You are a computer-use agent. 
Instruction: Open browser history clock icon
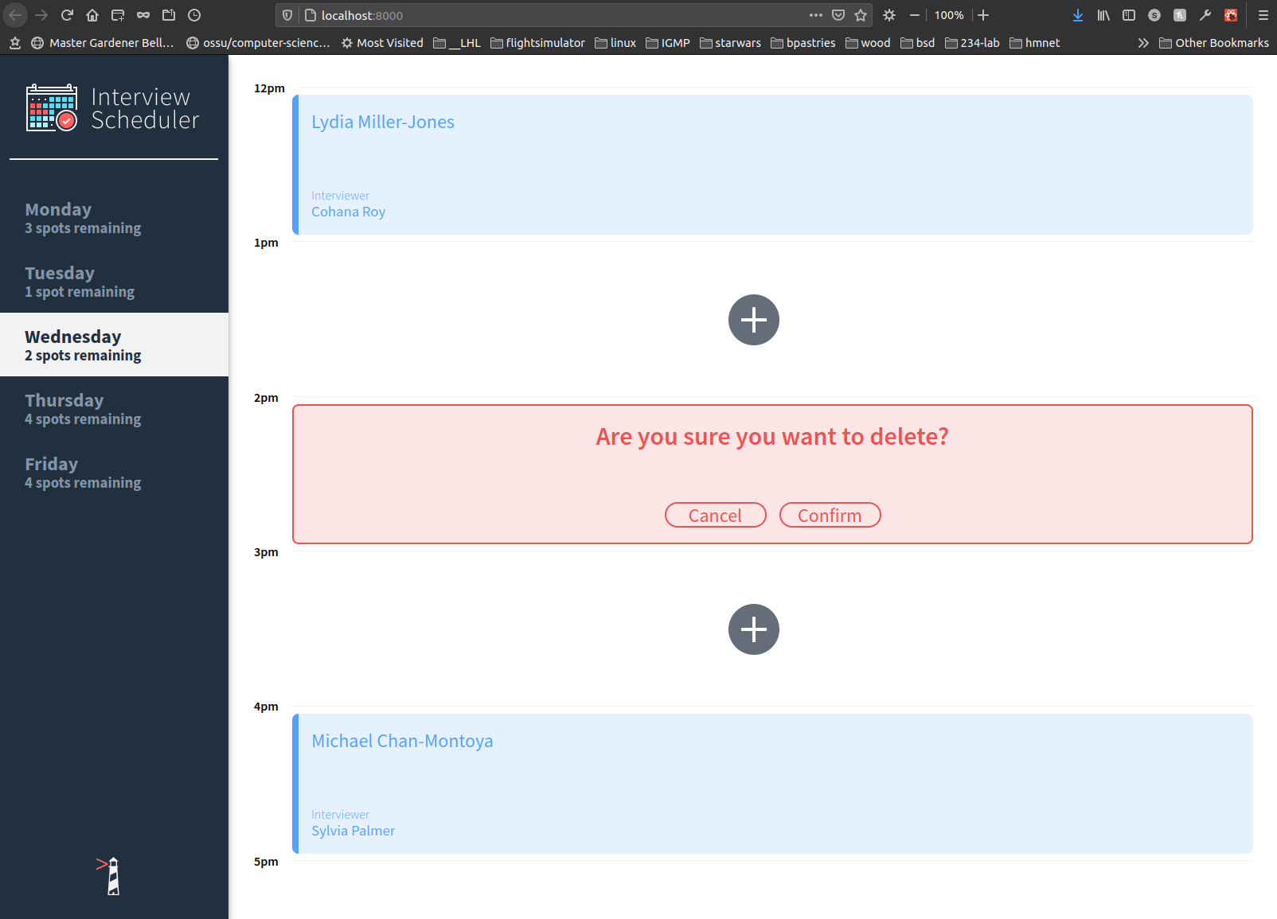(x=194, y=15)
